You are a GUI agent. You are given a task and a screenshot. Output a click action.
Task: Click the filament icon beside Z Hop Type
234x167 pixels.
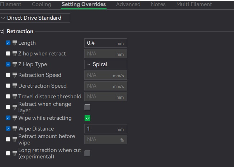(15, 64)
